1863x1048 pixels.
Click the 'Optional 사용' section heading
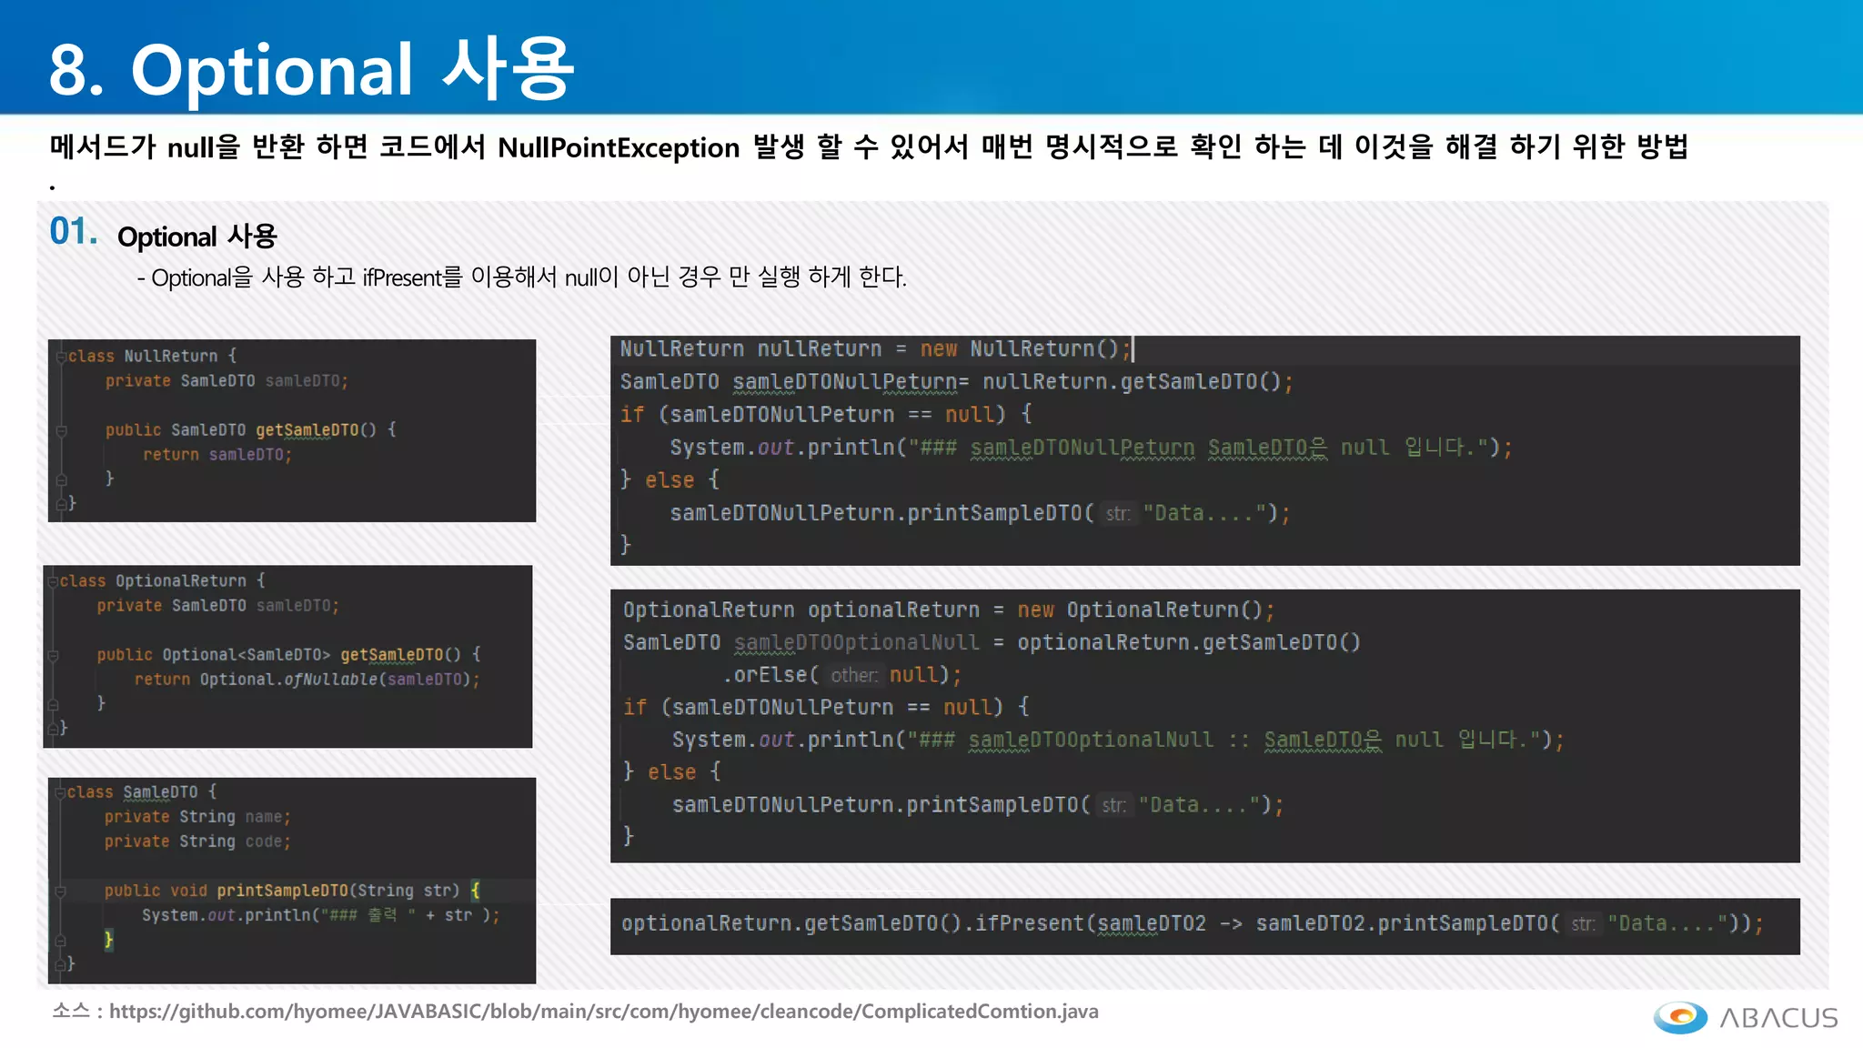197,237
